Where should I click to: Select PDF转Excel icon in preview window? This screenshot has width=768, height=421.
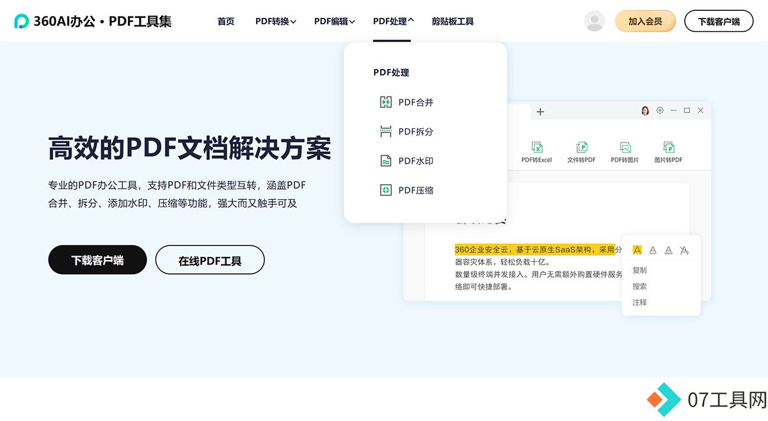[x=537, y=148]
